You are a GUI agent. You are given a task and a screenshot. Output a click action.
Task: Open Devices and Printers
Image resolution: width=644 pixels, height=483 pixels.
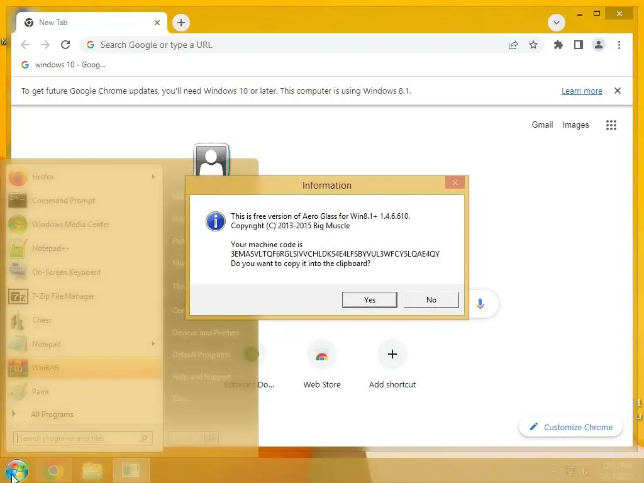click(x=206, y=333)
